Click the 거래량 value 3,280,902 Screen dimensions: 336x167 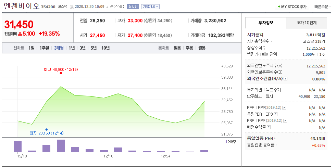click(215, 21)
